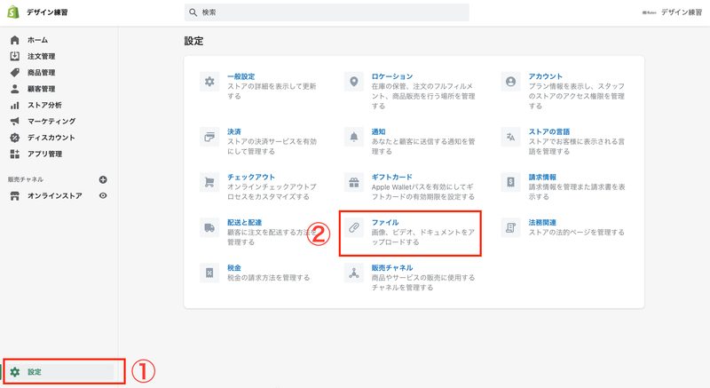Image resolution: width=710 pixels, height=388 pixels.
Task: Click the 商品管理 tag icon
Action: (14, 73)
